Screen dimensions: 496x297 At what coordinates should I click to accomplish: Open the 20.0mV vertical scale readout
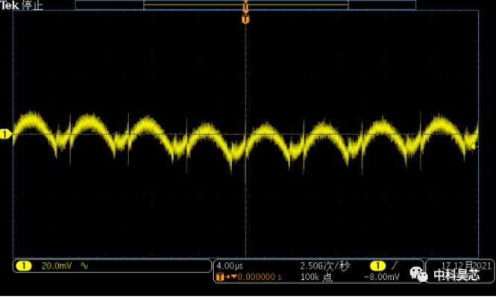pyautogui.click(x=57, y=266)
